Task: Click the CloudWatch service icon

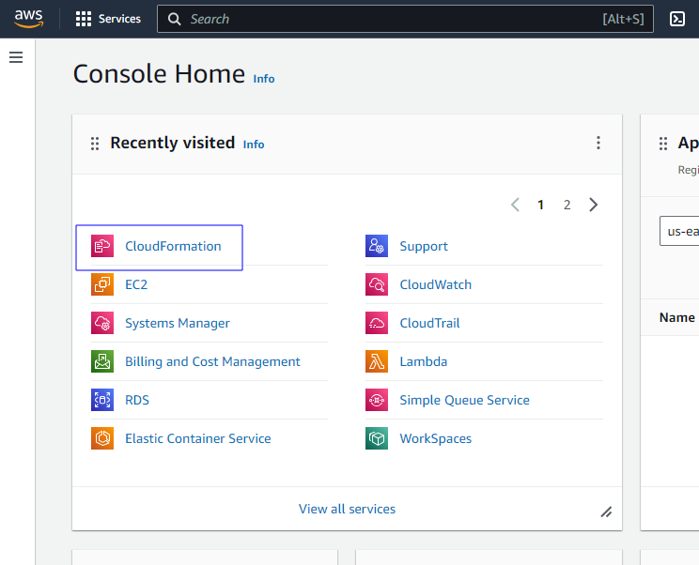Action: point(377,284)
